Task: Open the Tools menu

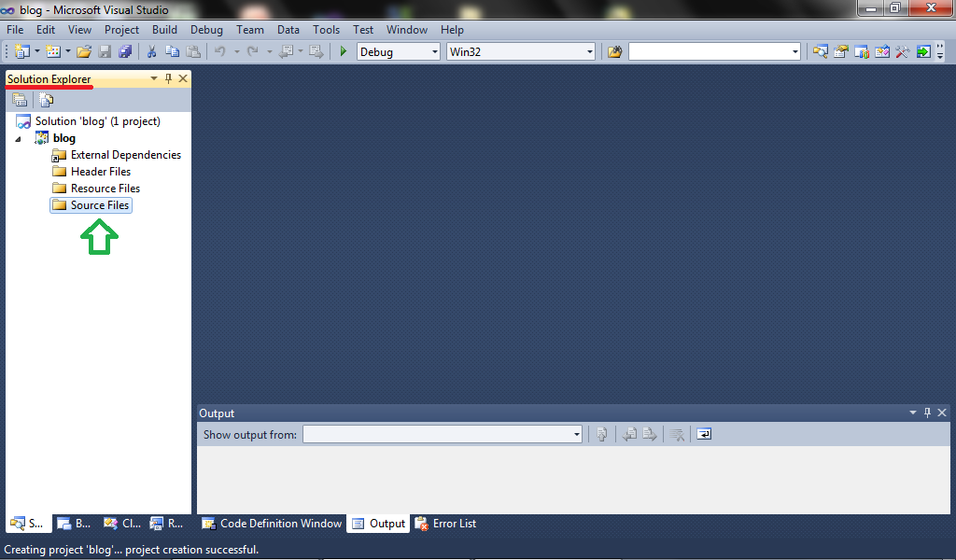Action: 326,29
